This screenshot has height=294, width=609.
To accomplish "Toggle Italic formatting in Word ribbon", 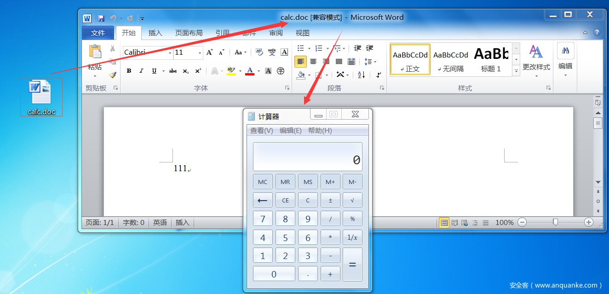I will click(x=141, y=71).
